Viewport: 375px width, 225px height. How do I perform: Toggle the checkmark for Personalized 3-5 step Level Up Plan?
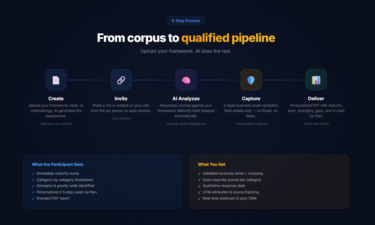click(33, 192)
